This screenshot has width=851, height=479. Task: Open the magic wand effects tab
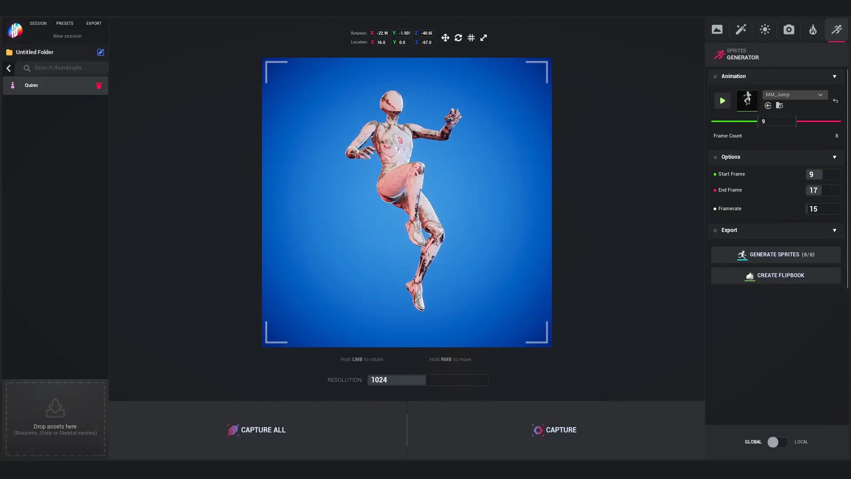(741, 30)
